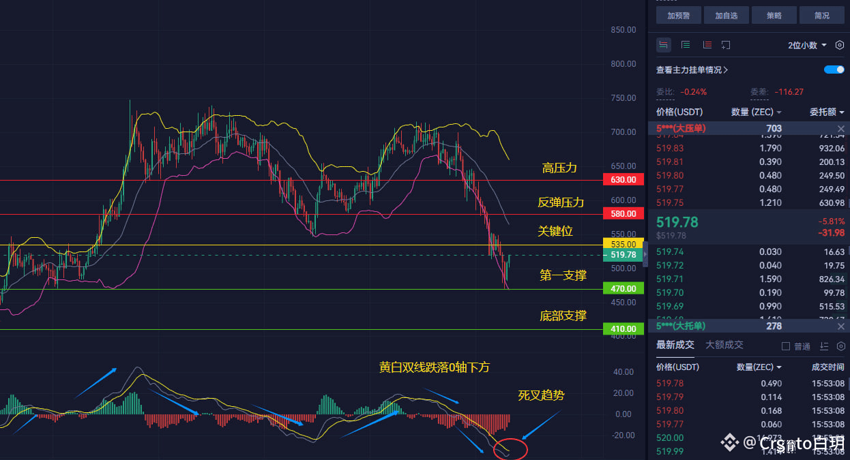Image resolution: width=850 pixels, height=460 pixels.
Task: Expand the 委托额 column dropdown
Action: tap(827, 112)
